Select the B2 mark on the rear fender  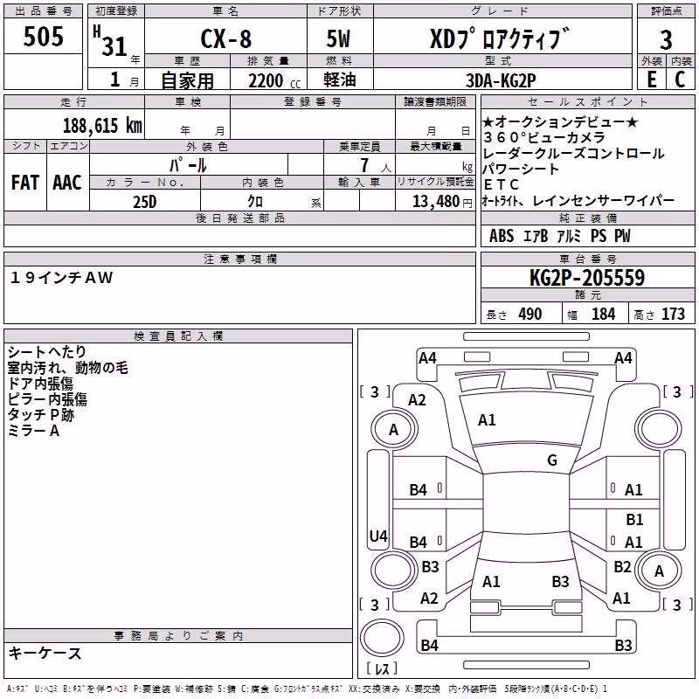pyautogui.click(x=622, y=566)
